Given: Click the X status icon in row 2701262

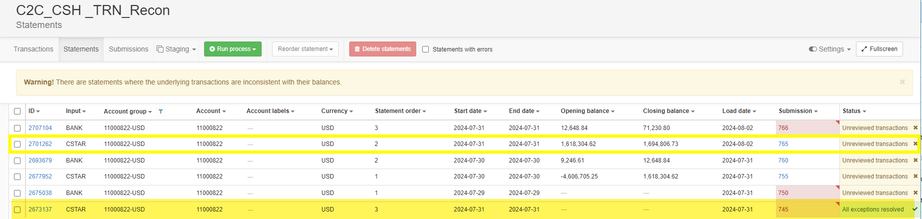Looking at the screenshot, I should [x=915, y=143].
